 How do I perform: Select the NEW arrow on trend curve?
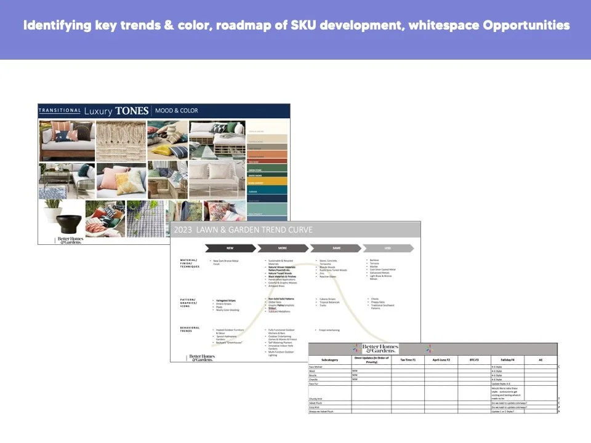[x=230, y=248]
